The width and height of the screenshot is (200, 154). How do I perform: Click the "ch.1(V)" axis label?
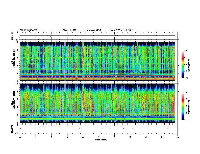tap(12, 36)
